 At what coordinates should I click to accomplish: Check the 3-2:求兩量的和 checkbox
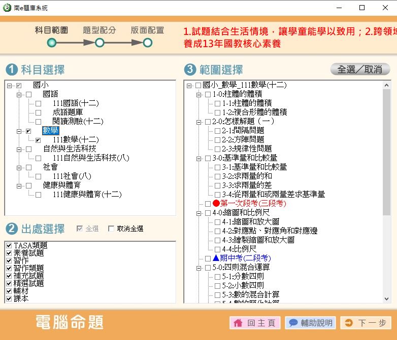(x=217, y=176)
